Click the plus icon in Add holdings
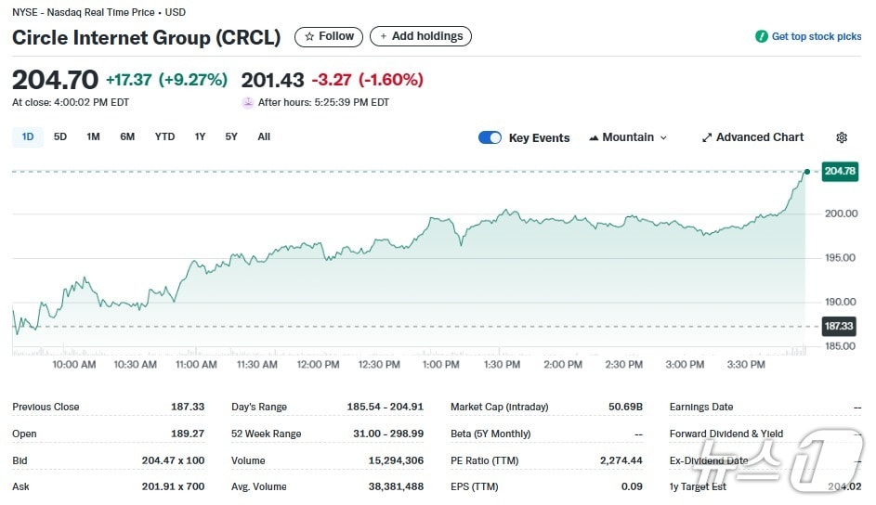This screenshot has width=876, height=505. click(383, 36)
